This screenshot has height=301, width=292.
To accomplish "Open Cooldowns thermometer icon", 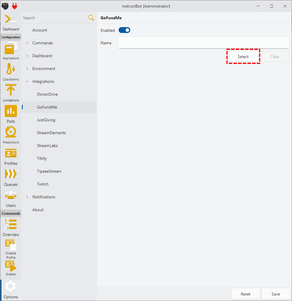I will (x=10, y=69).
